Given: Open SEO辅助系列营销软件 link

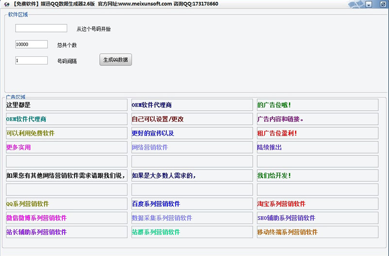Looking at the screenshot, I should 318,218.
